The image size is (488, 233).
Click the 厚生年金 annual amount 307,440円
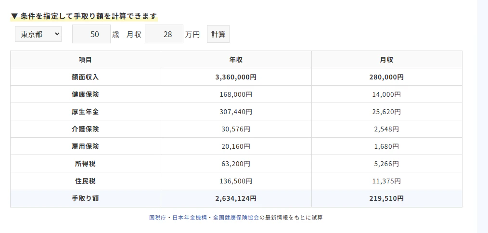tap(236, 112)
